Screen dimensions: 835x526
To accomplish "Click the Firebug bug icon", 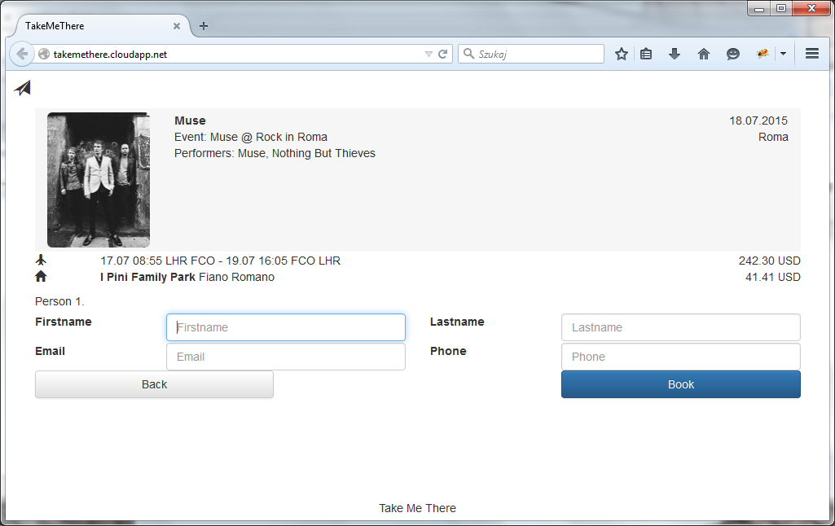I will click(762, 54).
